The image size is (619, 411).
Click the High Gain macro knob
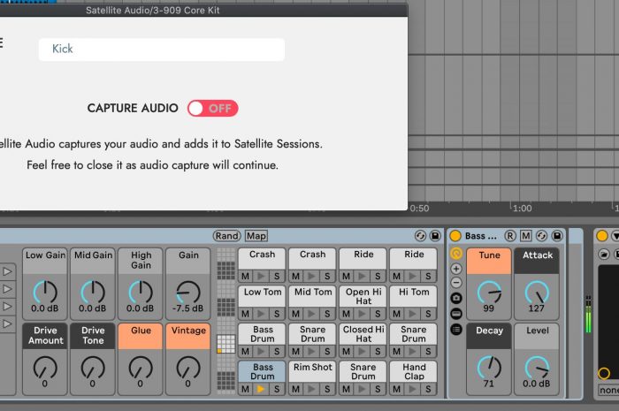(141, 293)
